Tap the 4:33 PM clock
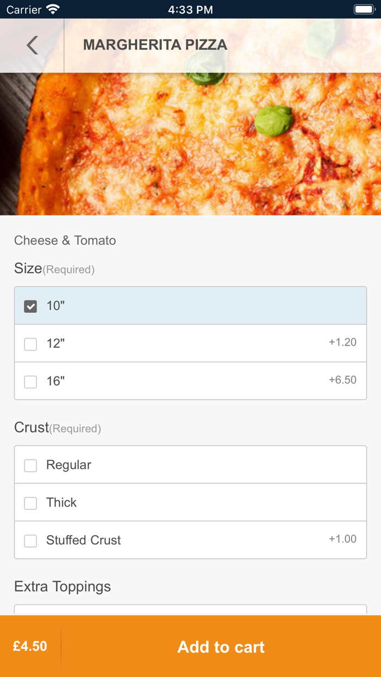 click(190, 10)
